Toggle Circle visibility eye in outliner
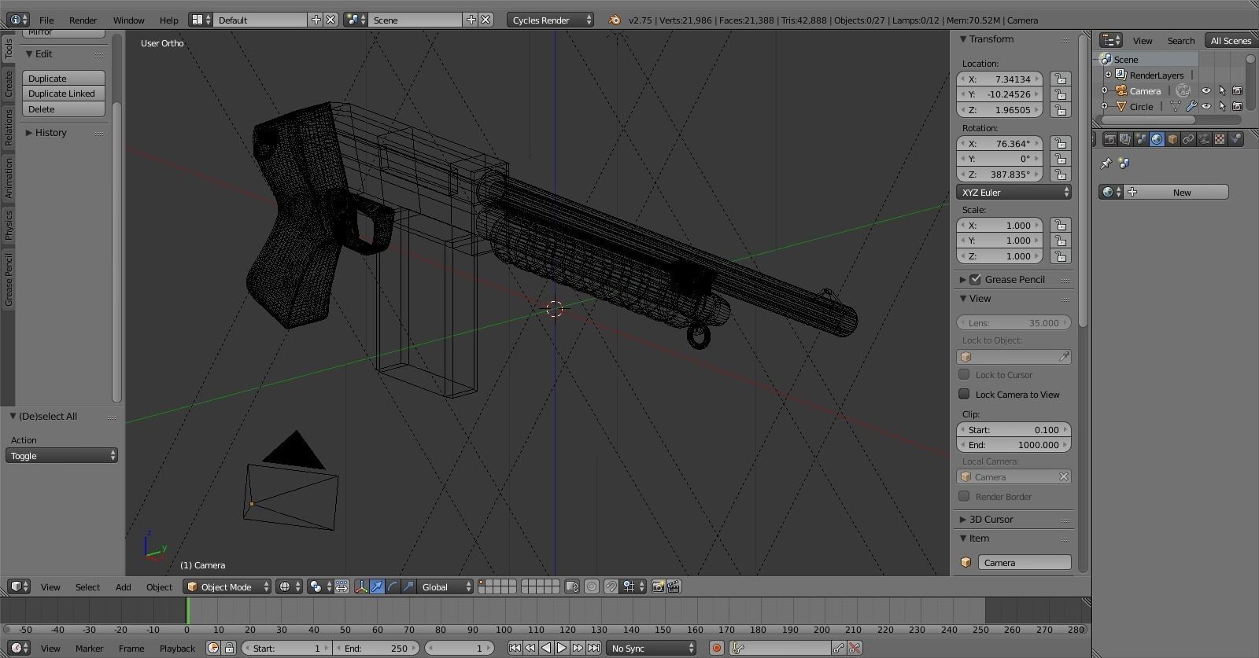The height and width of the screenshot is (658, 1259). pos(1206,106)
